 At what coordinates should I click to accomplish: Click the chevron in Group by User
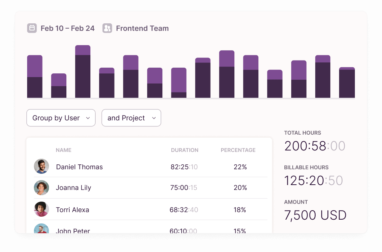(x=88, y=118)
